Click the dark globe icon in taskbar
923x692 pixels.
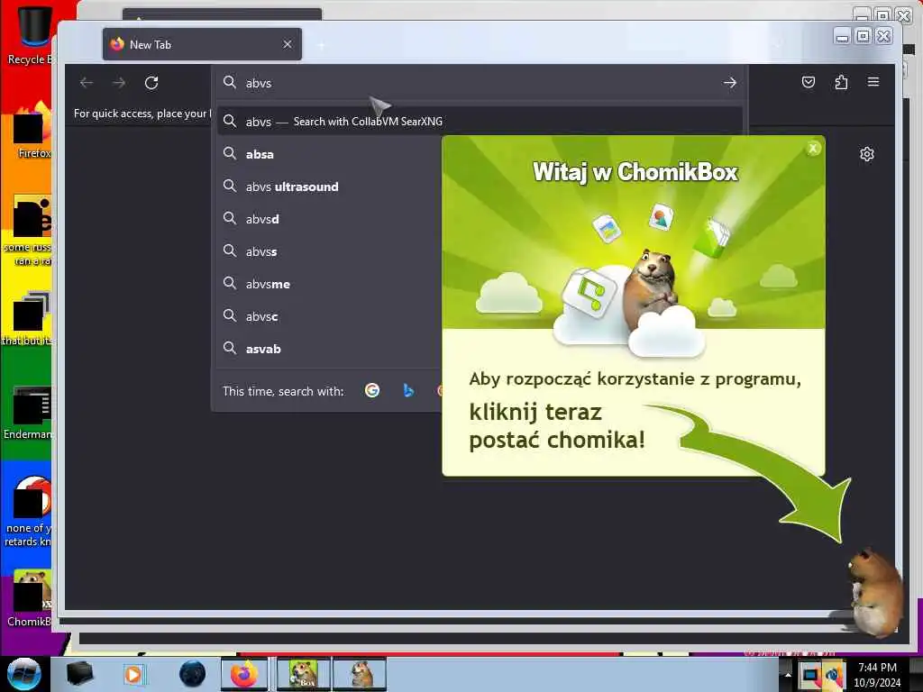click(x=192, y=674)
